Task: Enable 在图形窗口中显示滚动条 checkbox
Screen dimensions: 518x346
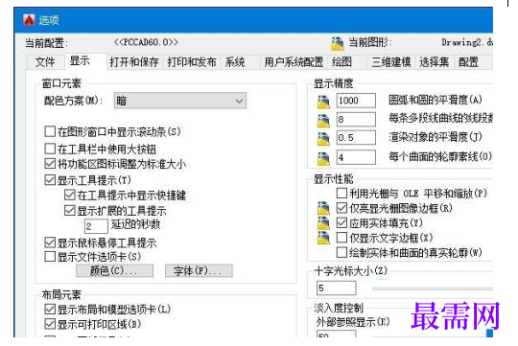Action: (50, 131)
